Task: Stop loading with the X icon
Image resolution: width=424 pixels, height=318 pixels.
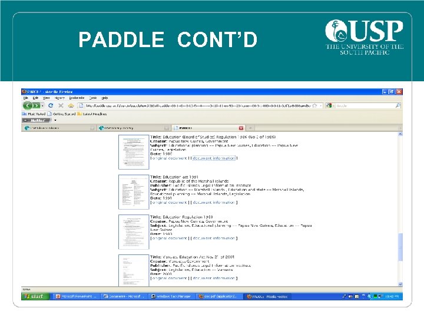Action: point(61,105)
